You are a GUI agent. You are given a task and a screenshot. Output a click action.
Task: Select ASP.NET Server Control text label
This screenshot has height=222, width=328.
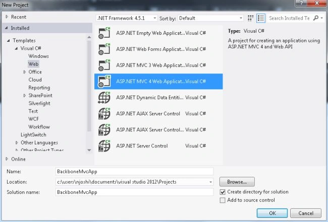tap(142, 146)
